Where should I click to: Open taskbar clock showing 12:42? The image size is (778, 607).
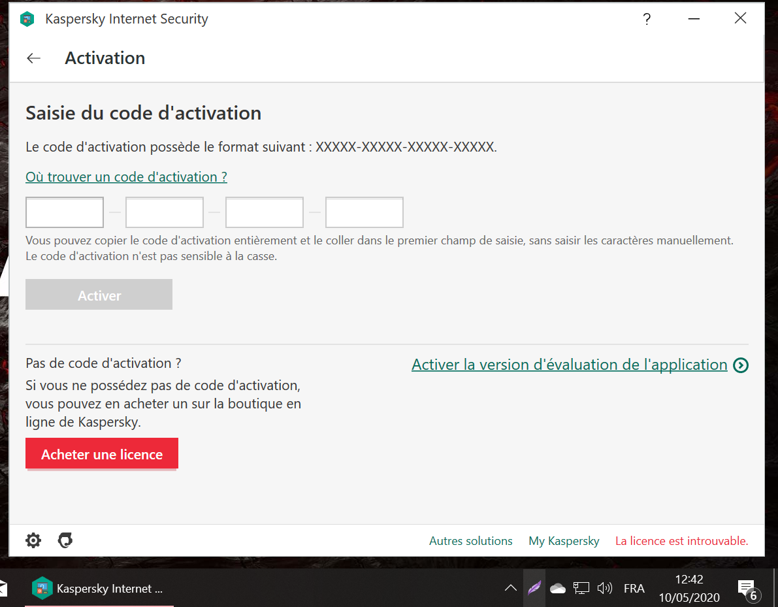pos(689,589)
